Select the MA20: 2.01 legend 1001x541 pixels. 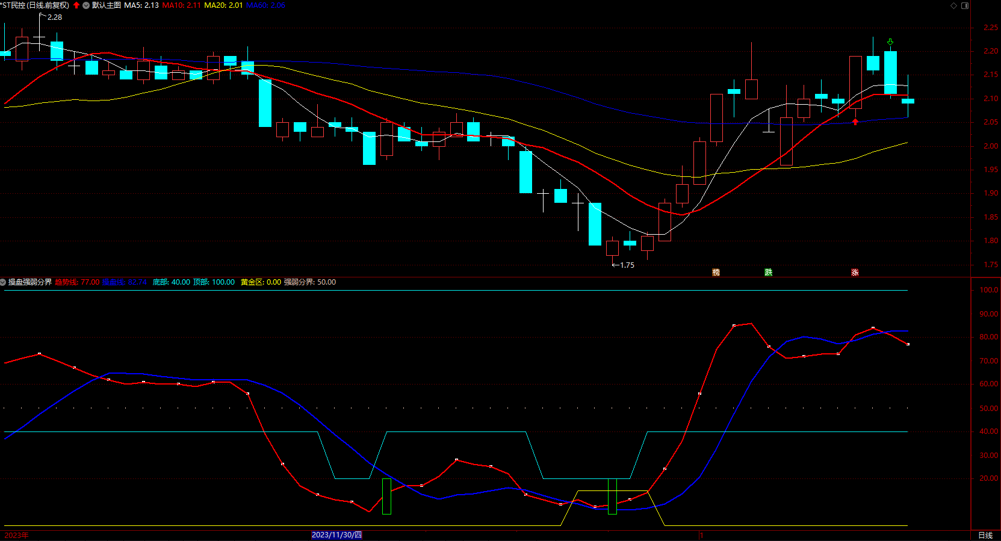tap(224, 5)
